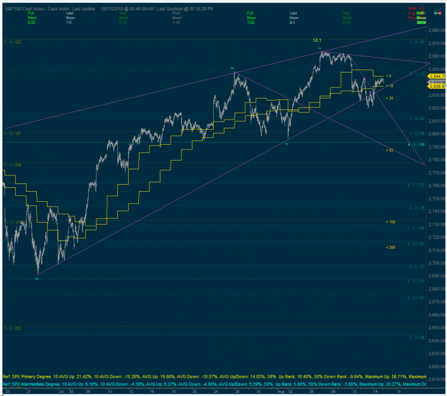Click the Last Quoted 05:35:29 PM text

pyautogui.click(x=185, y=9)
